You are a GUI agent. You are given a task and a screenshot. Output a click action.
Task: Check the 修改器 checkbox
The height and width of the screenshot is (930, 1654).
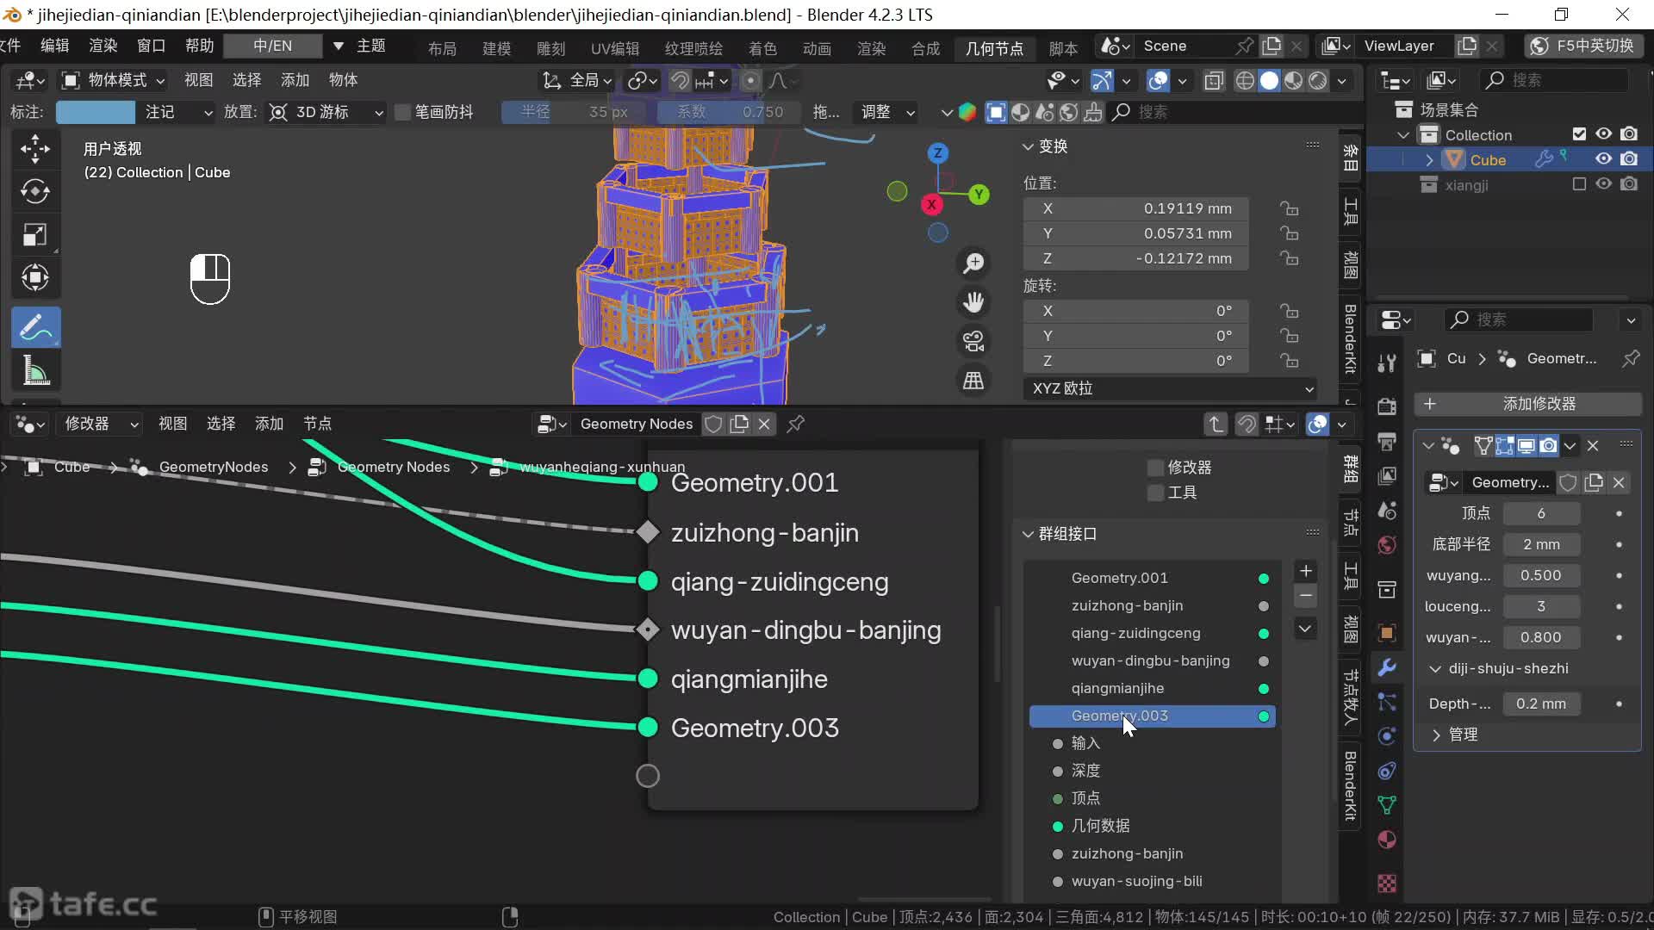coord(1156,468)
